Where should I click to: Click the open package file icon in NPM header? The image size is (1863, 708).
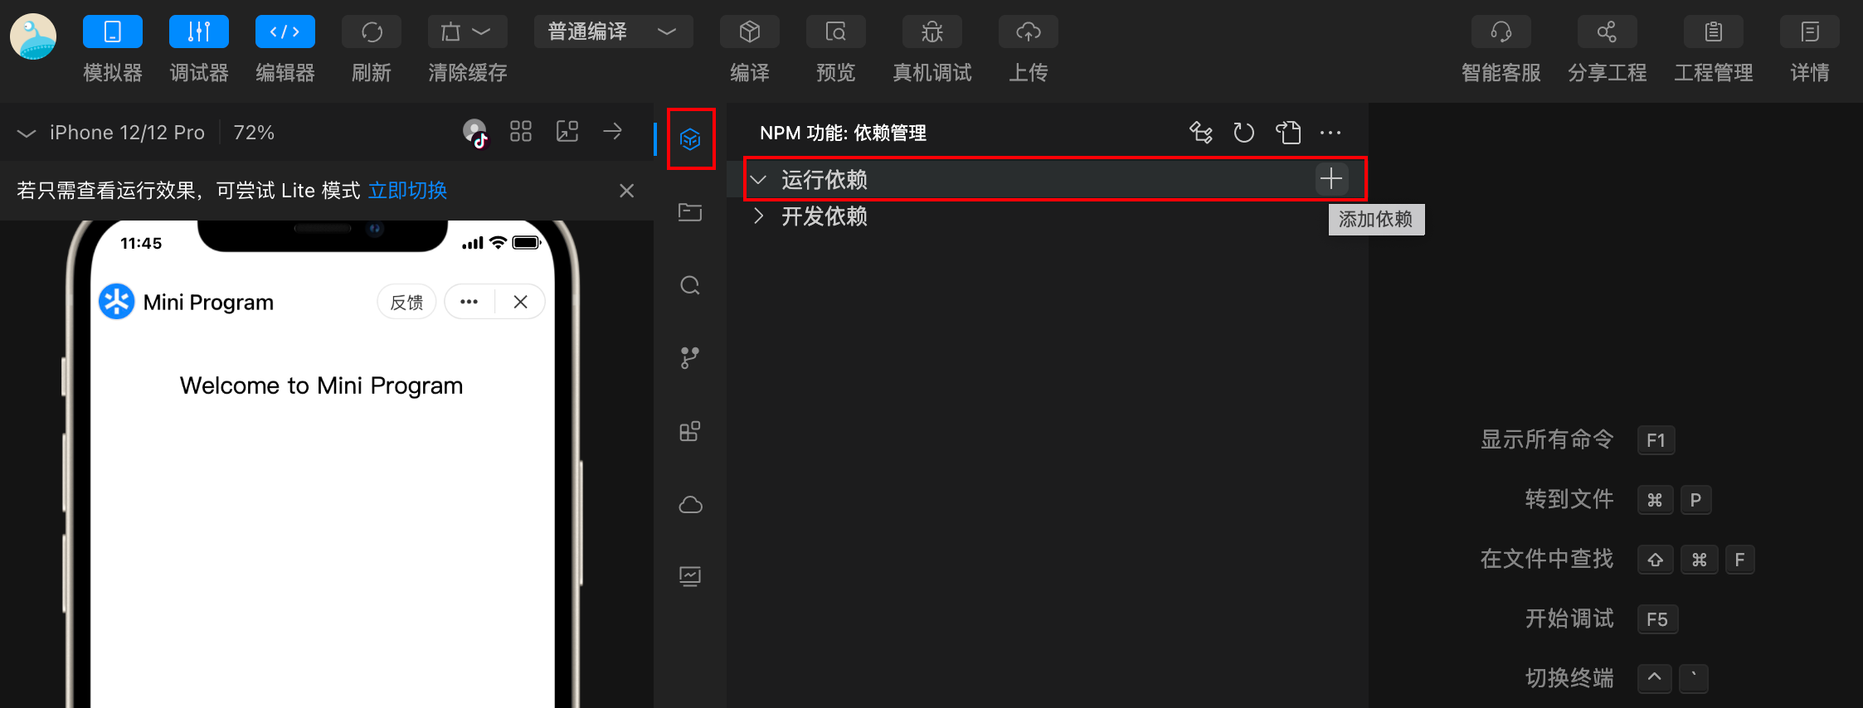click(x=1288, y=133)
